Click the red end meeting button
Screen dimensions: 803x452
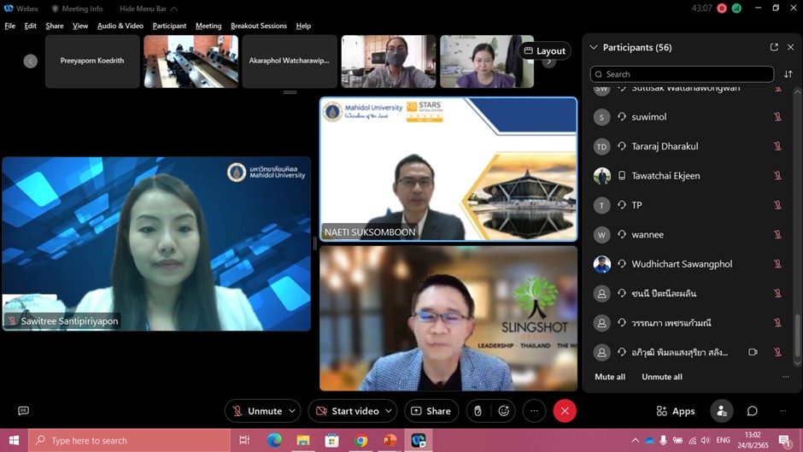565,411
